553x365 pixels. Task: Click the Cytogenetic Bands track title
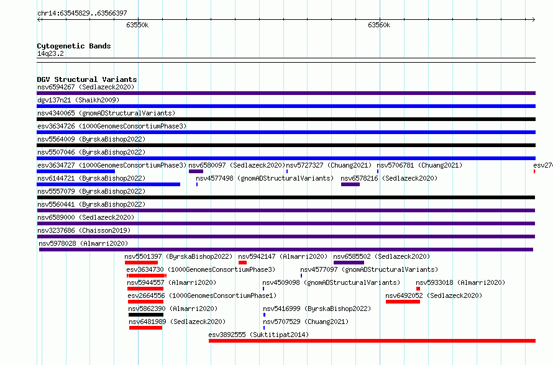pyautogui.click(x=74, y=46)
